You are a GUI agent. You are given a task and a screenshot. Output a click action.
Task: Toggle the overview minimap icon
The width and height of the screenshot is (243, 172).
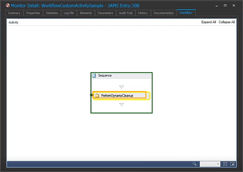click(232, 164)
